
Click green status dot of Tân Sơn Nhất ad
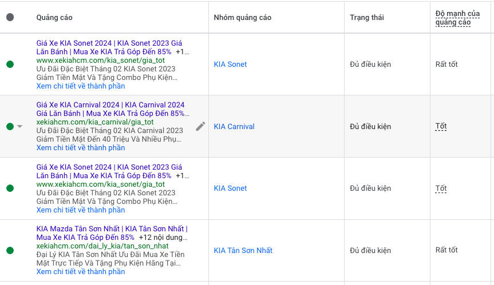coord(10,250)
